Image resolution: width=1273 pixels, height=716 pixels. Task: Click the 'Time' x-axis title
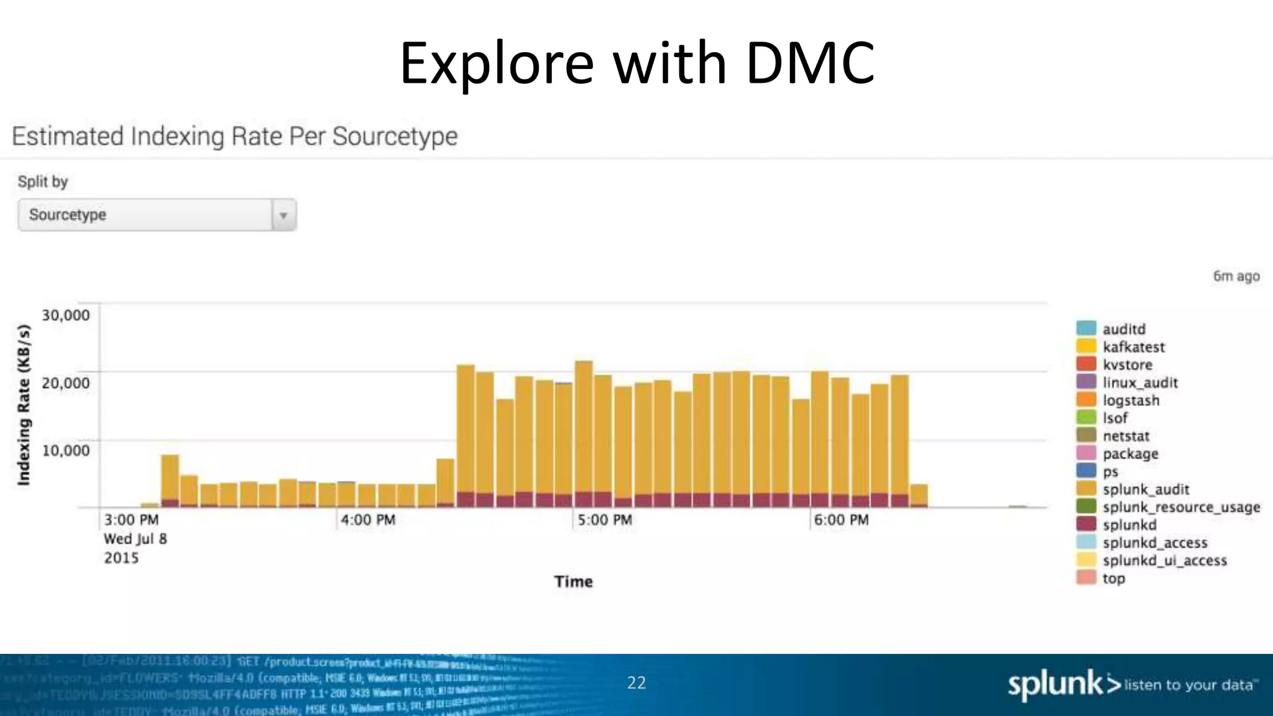click(x=573, y=582)
